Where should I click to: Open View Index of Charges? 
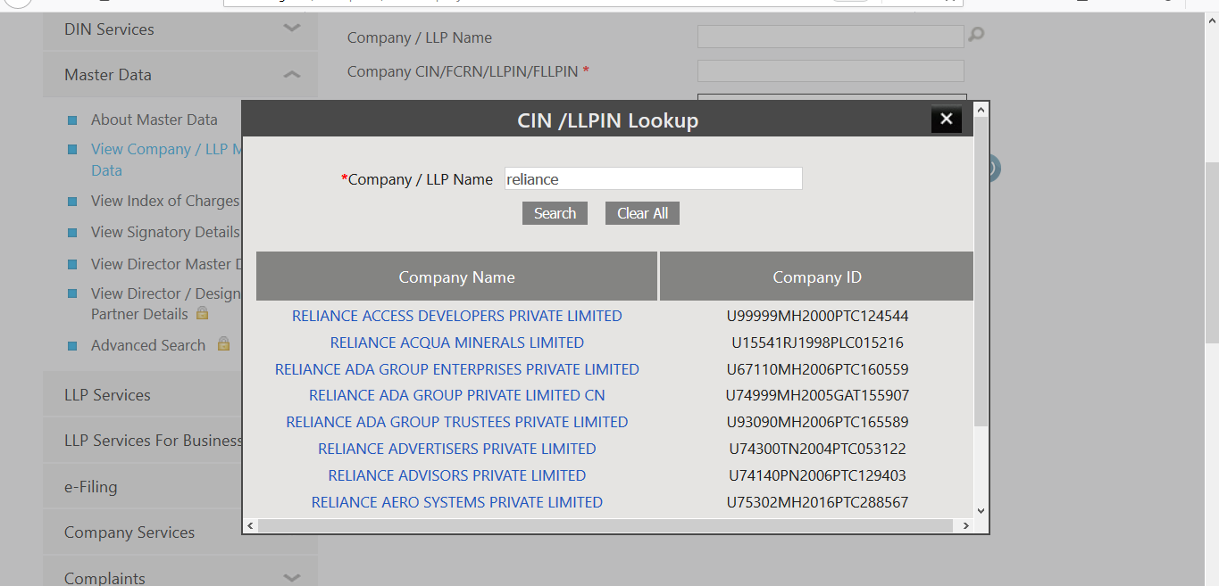(x=165, y=202)
